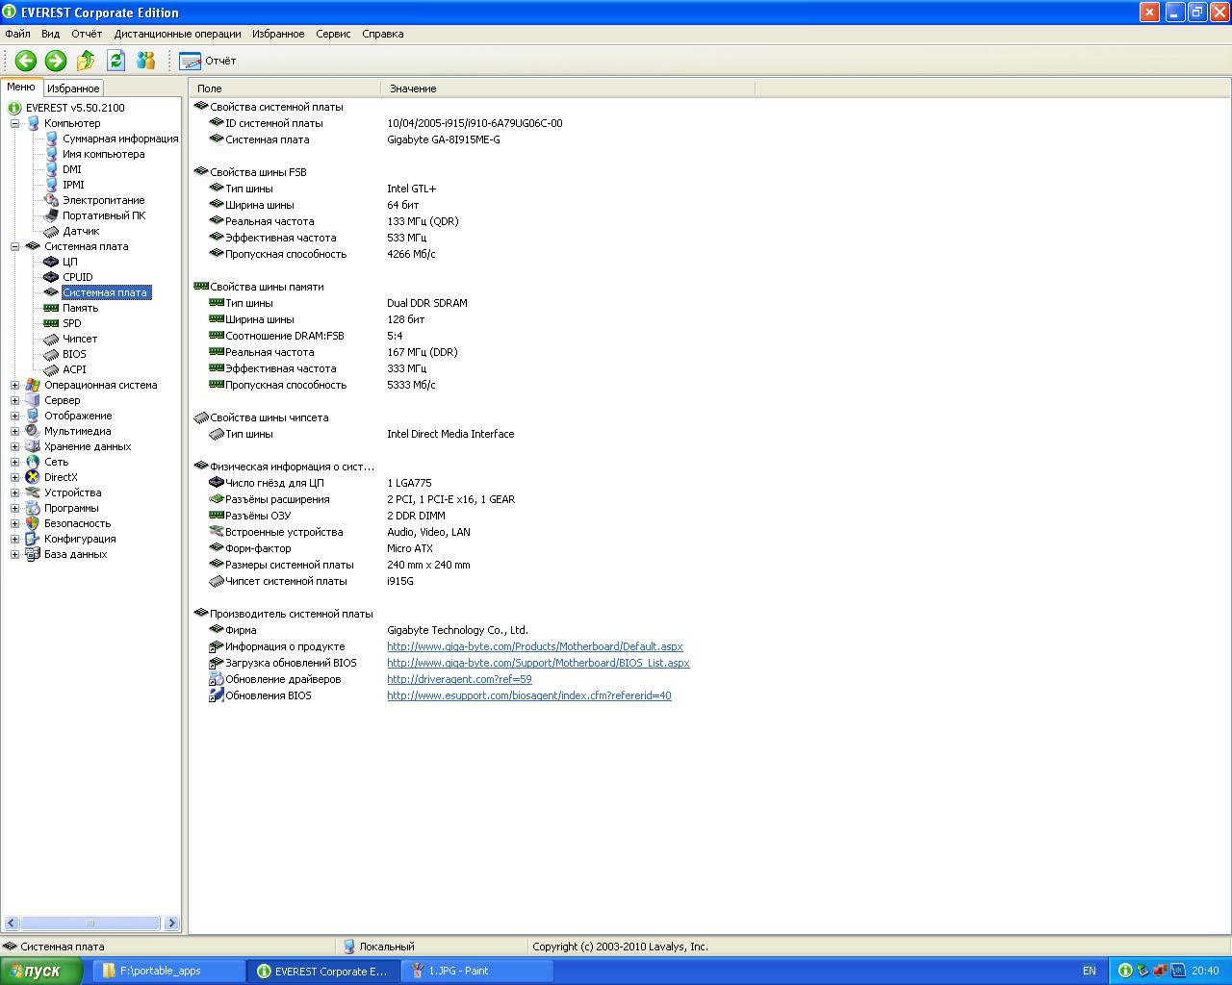
Task: Click the Отчёт report toolbar button
Action: pyautogui.click(x=208, y=61)
